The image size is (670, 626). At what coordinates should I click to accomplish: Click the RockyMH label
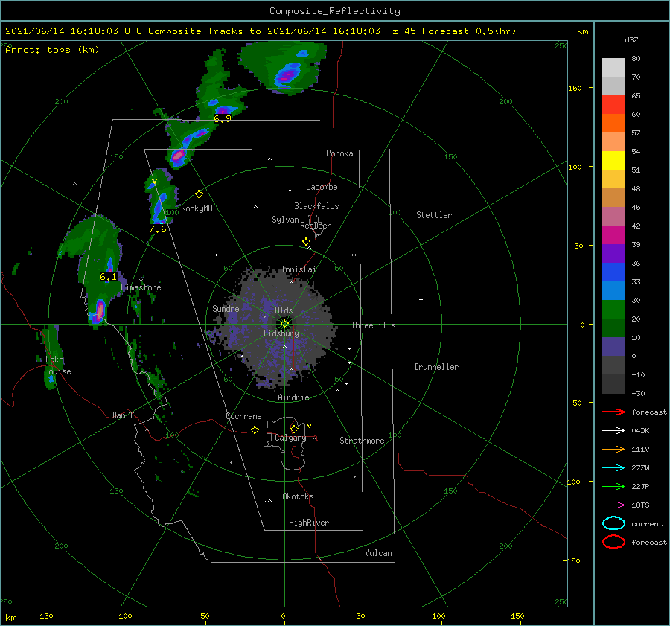tap(197, 208)
